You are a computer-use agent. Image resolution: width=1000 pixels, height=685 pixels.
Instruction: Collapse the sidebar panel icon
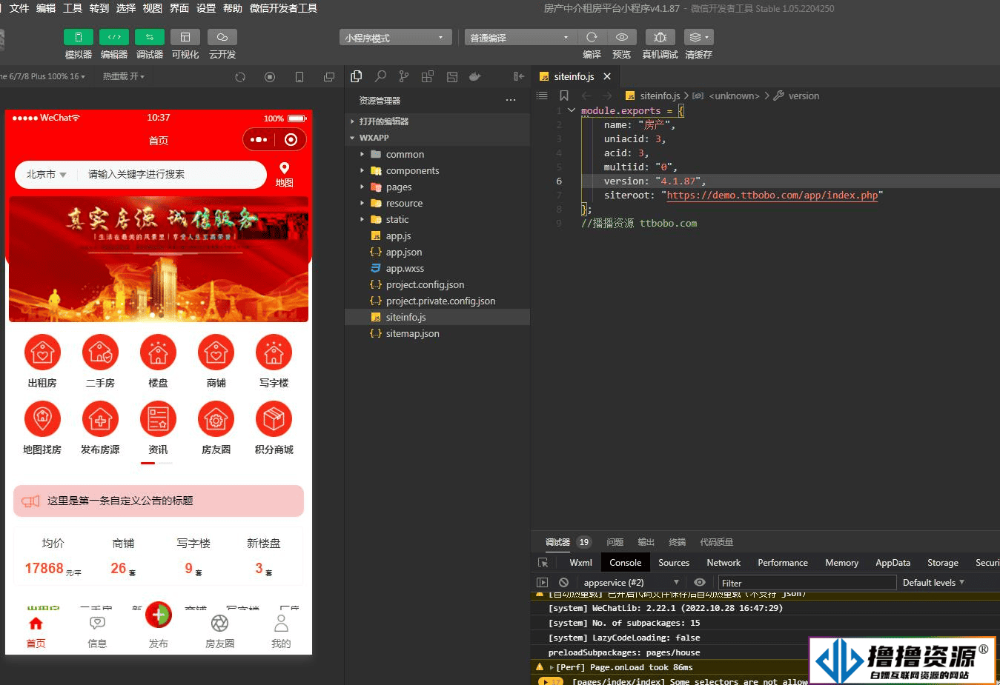[x=519, y=76]
